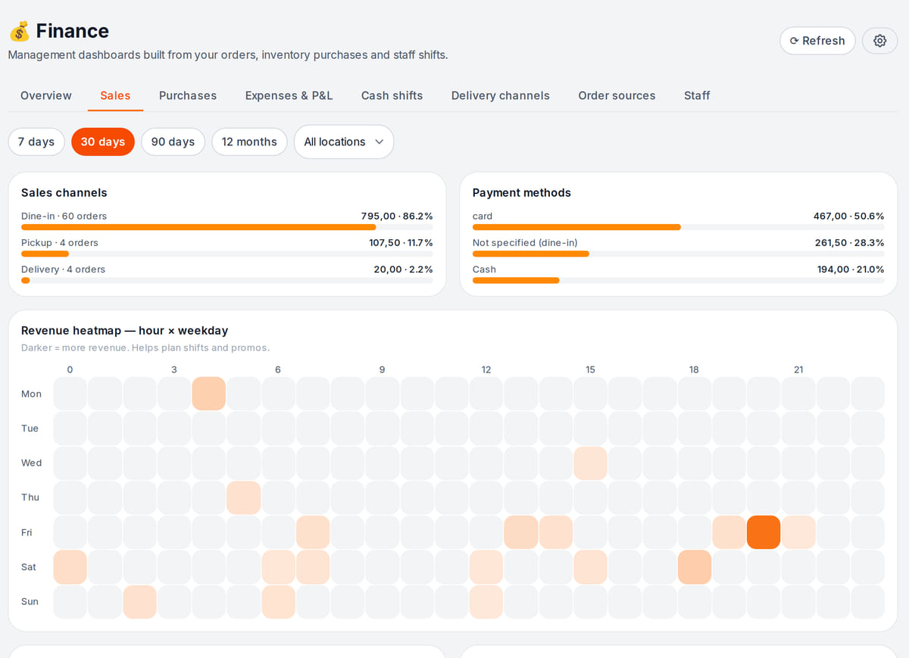Click Saturday hour 18 heatmap cell
Screen dimensions: 909x658
pos(695,567)
